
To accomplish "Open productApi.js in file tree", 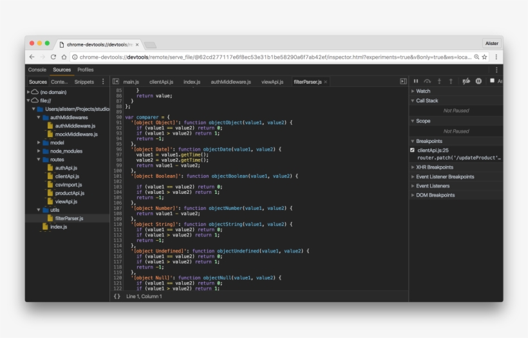I will (x=70, y=193).
